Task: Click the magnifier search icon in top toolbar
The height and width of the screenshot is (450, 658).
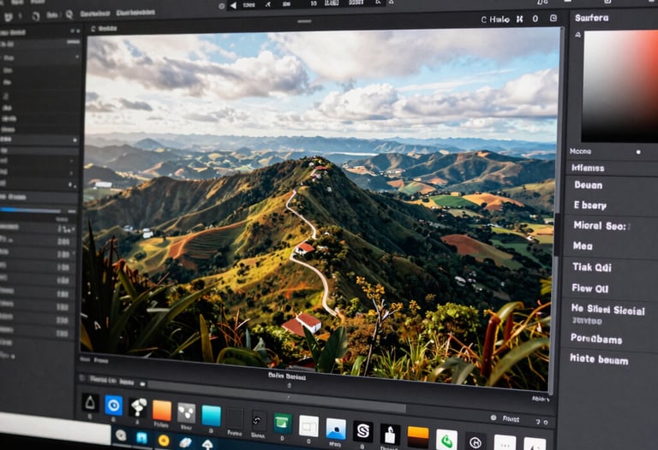Action: [69, 15]
